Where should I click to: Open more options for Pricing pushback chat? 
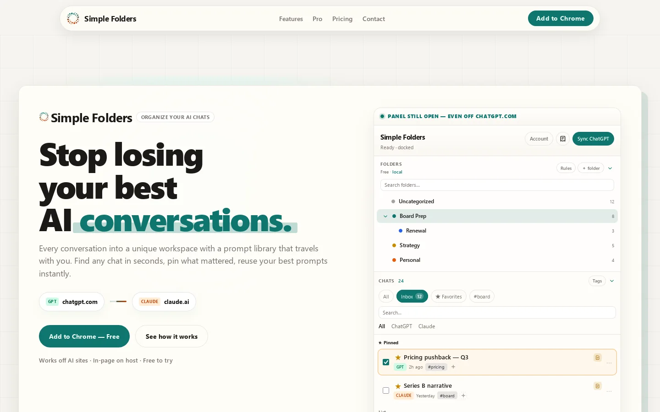point(609,363)
